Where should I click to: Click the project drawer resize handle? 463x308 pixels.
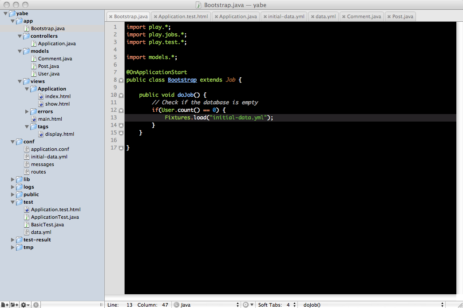point(101,305)
